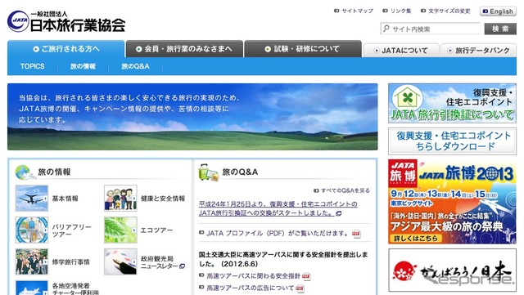Image resolution: width=524 pixels, height=295 pixels.
Task: Click magnifier icon in search field
Action: point(386,29)
